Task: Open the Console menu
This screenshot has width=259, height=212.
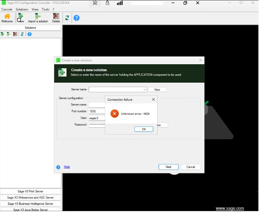Action: (x=7, y=9)
